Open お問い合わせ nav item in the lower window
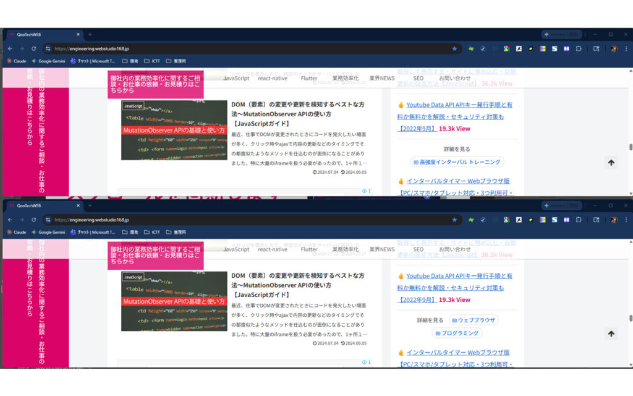Screen dimensions: 633x396 click(x=454, y=249)
